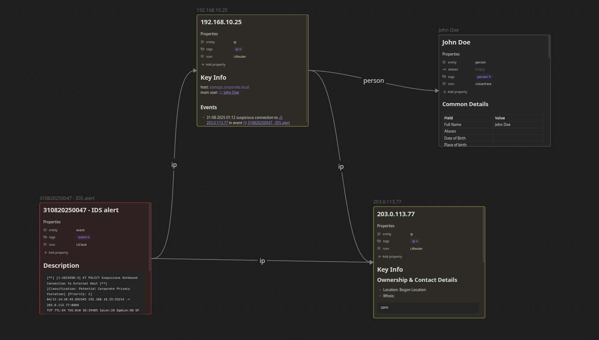Click Add property on the John Doe node
Screen dimensions: 599x340
click(x=455, y=92)
